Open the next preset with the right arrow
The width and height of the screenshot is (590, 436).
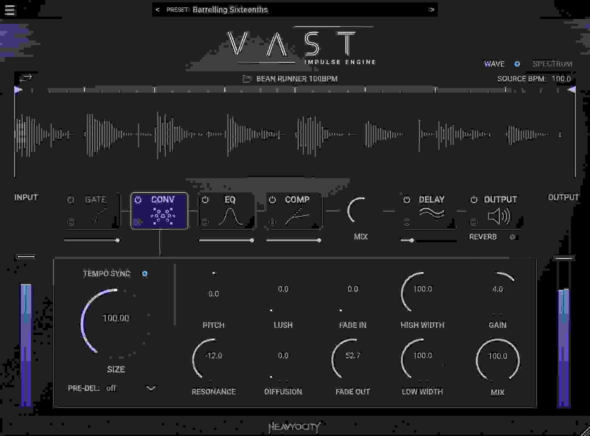(432, 10)
